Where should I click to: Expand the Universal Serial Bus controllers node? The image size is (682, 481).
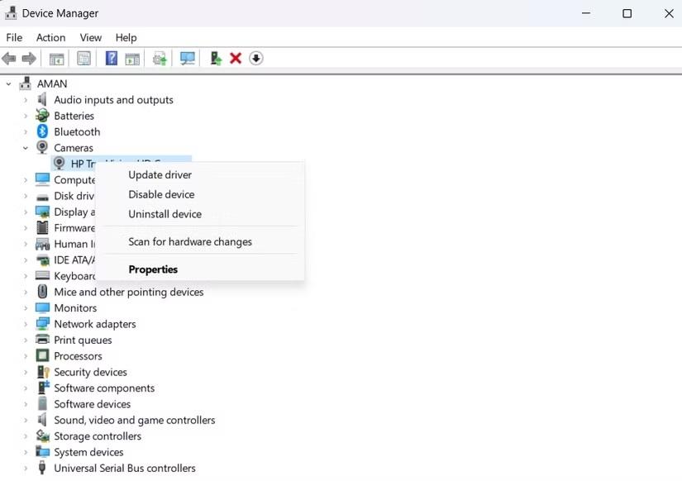click(x=26, y=469)
